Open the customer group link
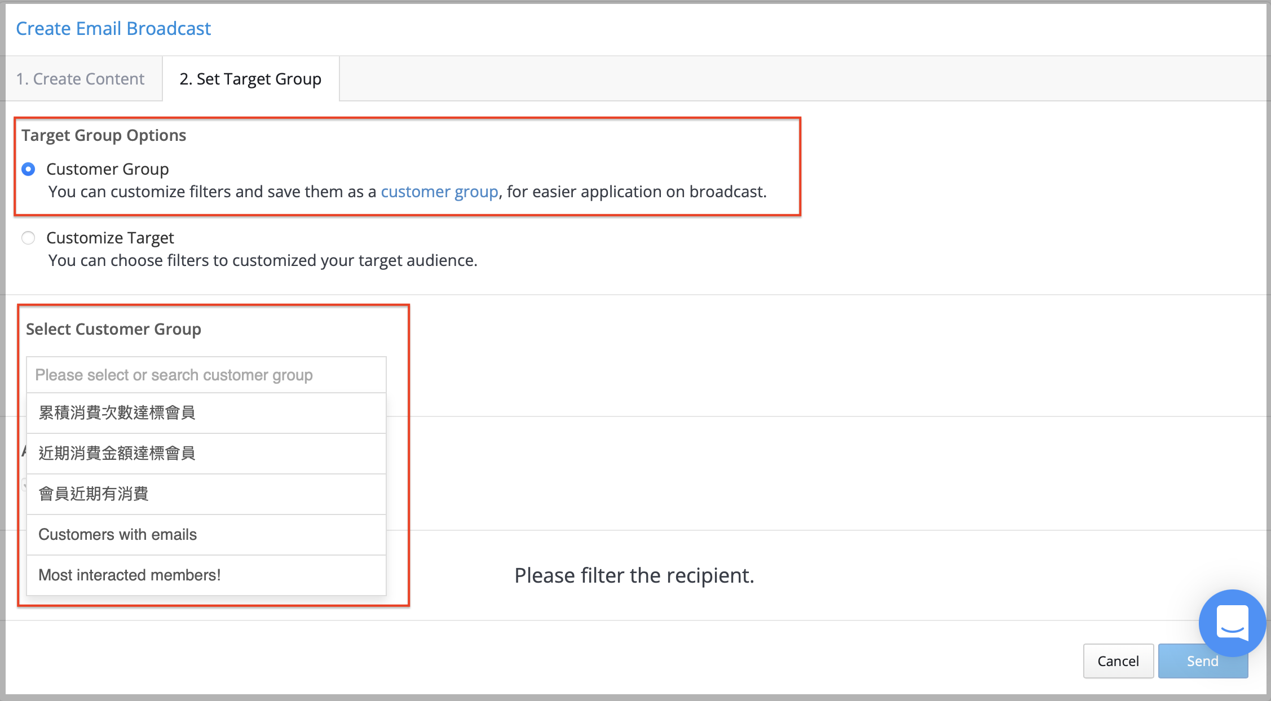This screenshot has width=1271, height=701. coord(439,192)
